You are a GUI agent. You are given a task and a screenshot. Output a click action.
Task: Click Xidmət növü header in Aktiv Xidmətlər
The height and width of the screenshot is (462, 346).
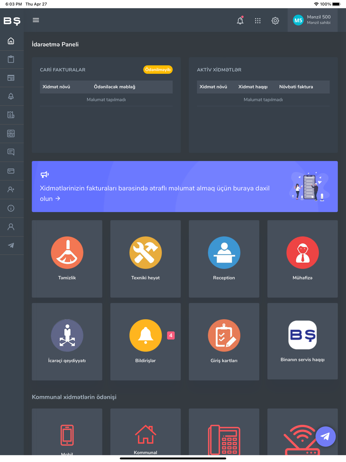tap(213, 87)
